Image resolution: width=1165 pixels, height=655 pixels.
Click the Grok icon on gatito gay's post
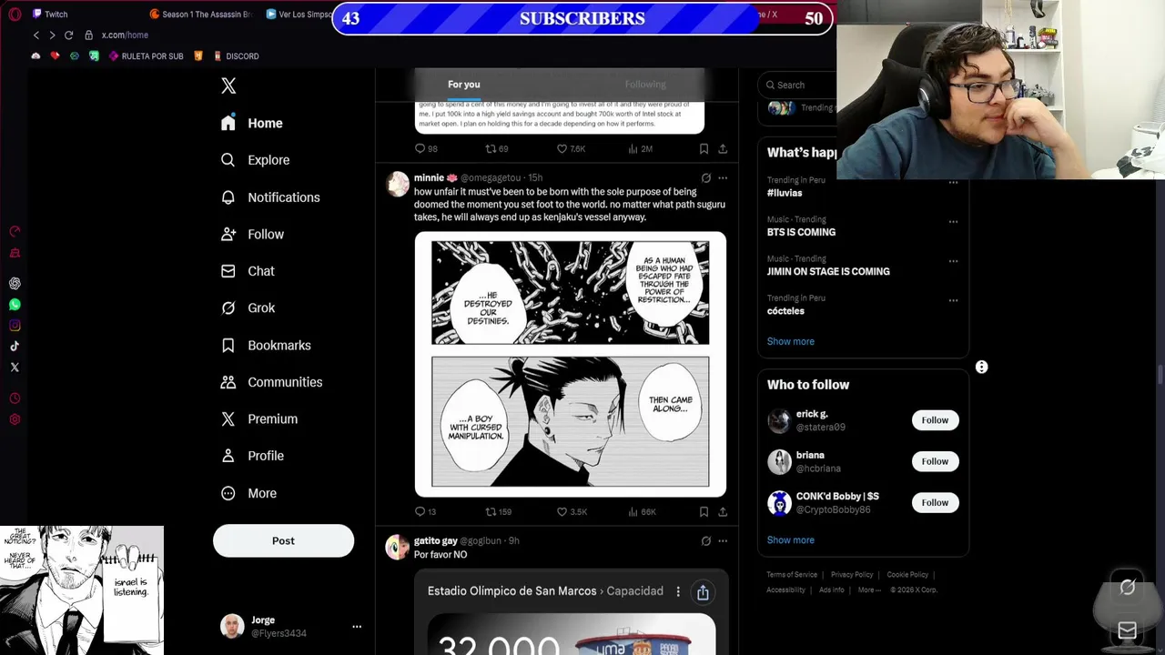point(705,540)
